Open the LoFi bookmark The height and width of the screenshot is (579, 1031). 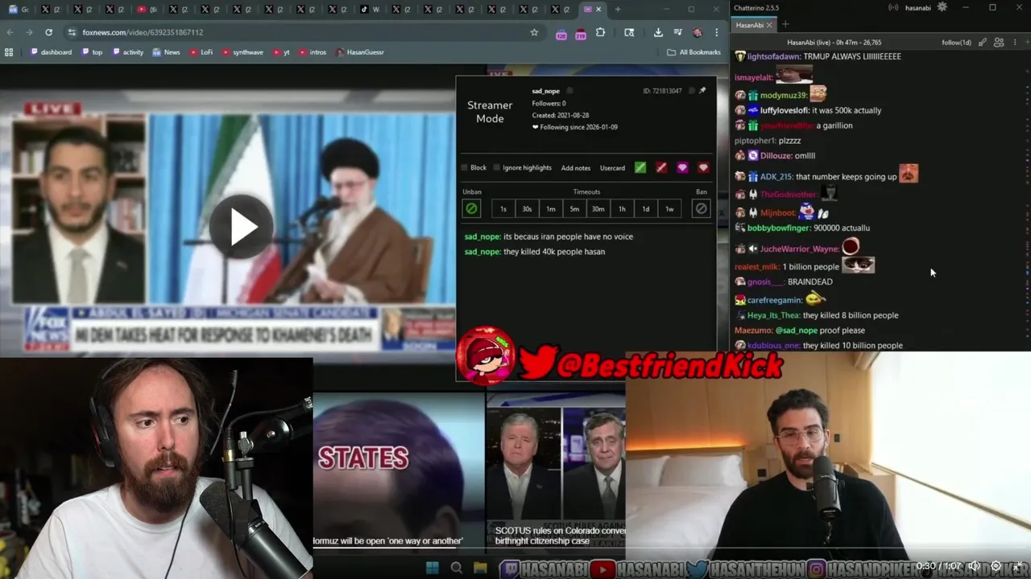pyautogui.click(x=201, y=52)
